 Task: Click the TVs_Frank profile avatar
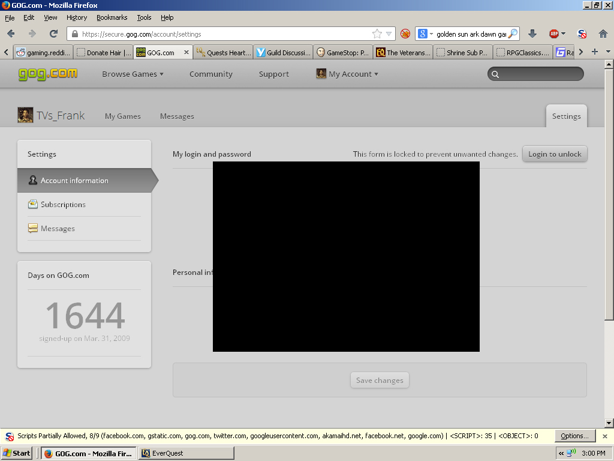[25, 115]
